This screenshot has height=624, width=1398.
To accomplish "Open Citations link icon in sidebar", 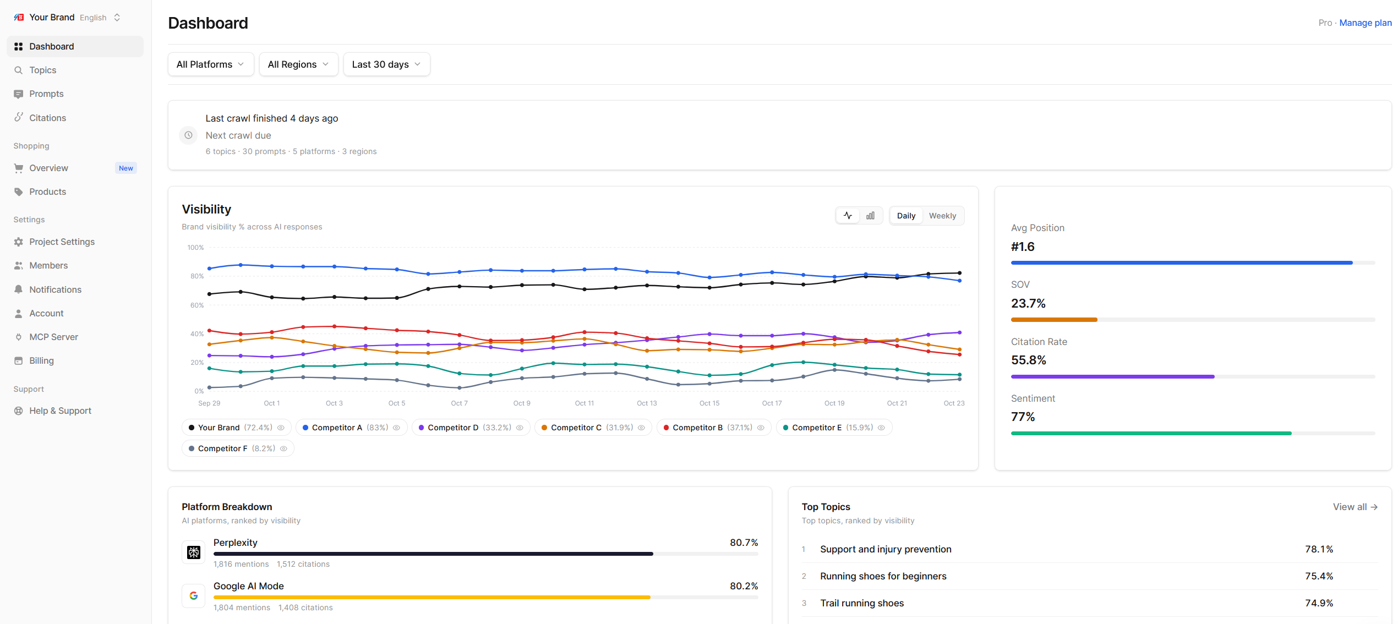I will pos(19,117).
